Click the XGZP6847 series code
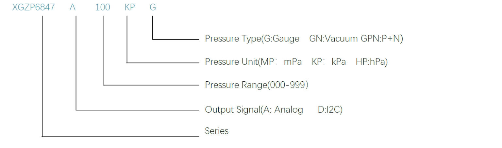The width and height of the screenshot is (502, 148). (33, 8)
